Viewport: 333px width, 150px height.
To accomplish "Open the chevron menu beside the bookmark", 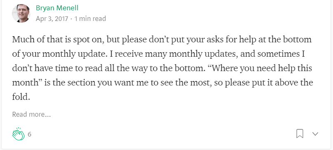I will (x=315, y=134).
